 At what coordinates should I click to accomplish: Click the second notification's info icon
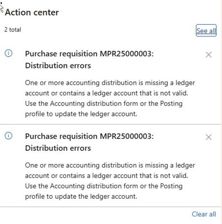point(8,136)
